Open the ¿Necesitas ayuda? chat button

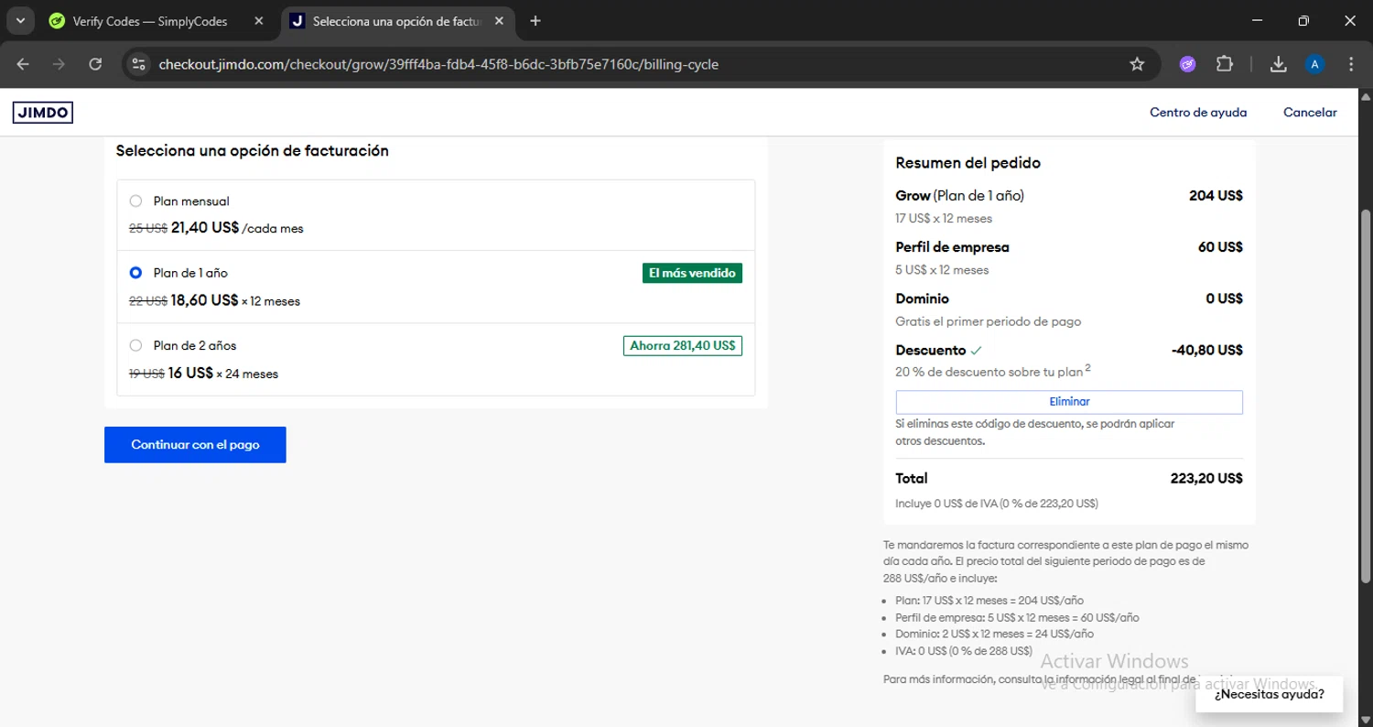point(1269,694)
